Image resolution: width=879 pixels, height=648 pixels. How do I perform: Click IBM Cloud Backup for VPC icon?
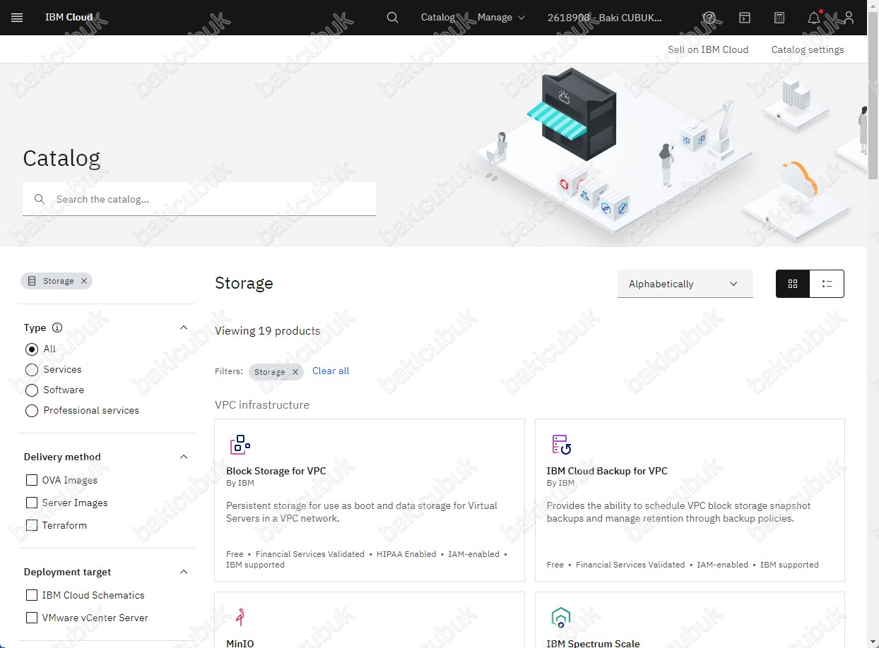[561, 444]
